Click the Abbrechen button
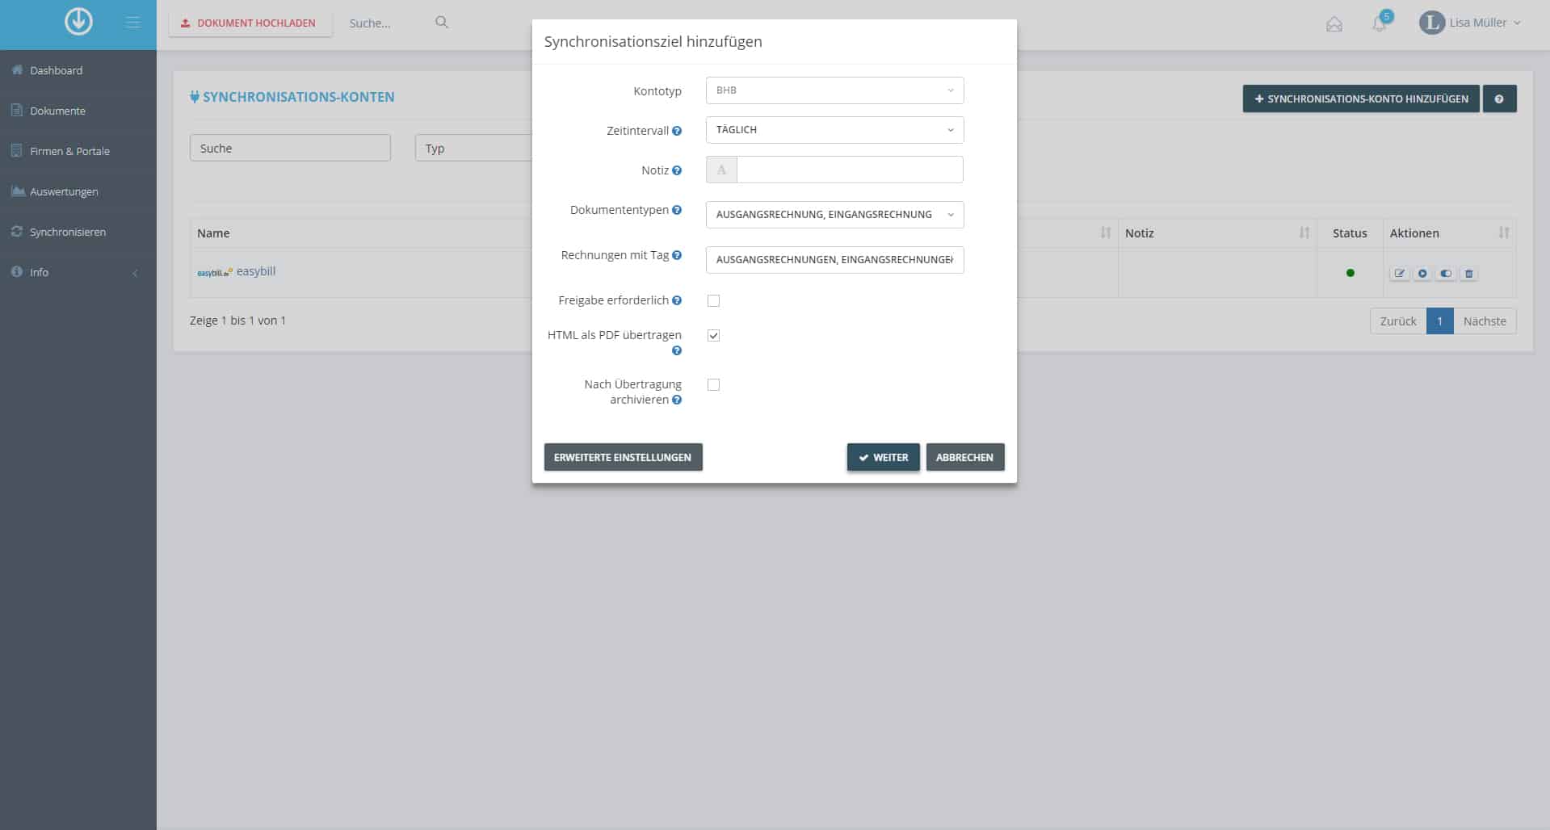1550x830 pixels. pos(964,457)
